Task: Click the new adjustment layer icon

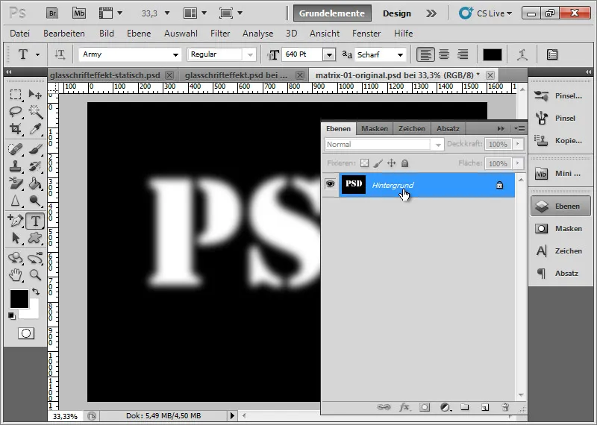Action: 446,407
